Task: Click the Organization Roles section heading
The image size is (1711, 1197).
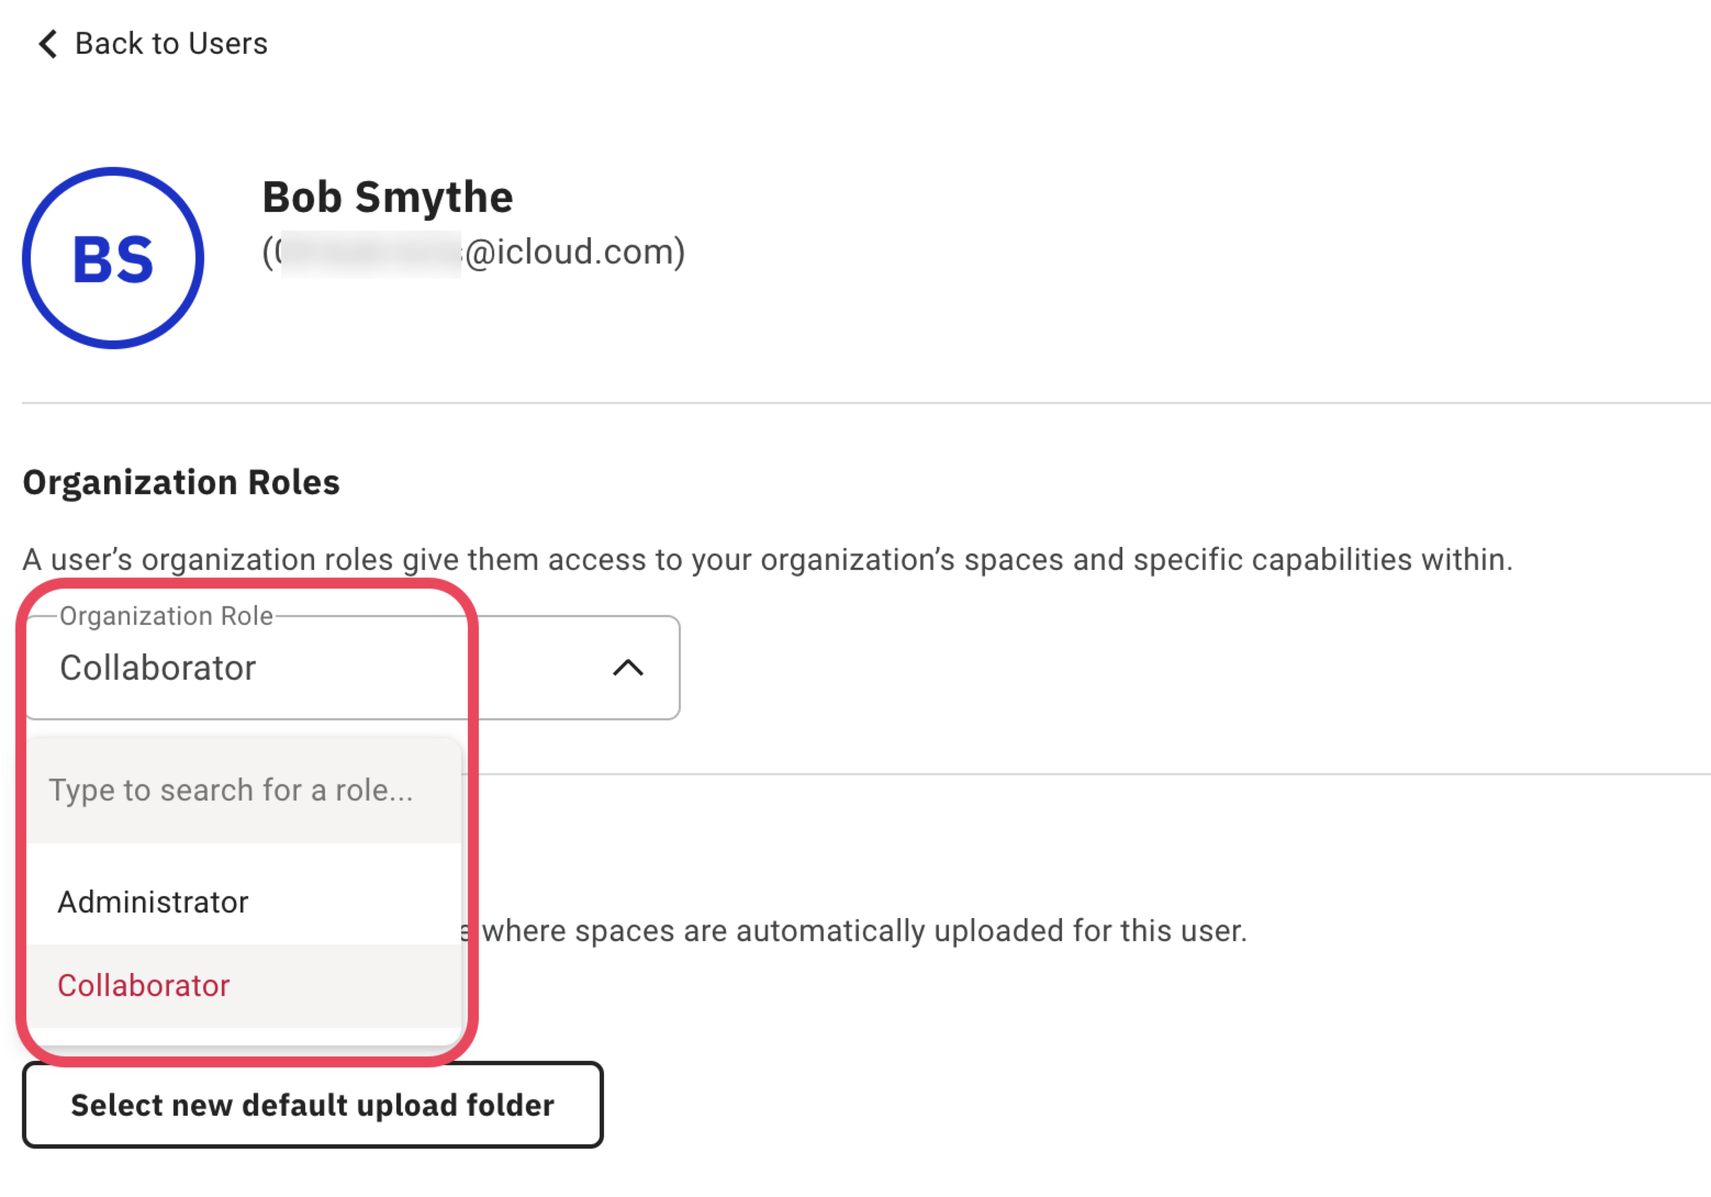Action: coord(181,482)
